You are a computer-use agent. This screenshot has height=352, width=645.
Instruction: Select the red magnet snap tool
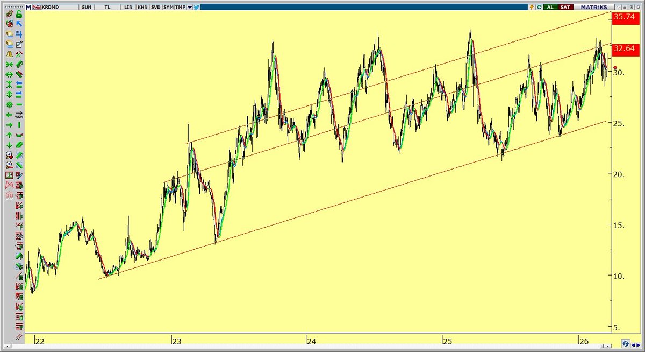[9, 196]
